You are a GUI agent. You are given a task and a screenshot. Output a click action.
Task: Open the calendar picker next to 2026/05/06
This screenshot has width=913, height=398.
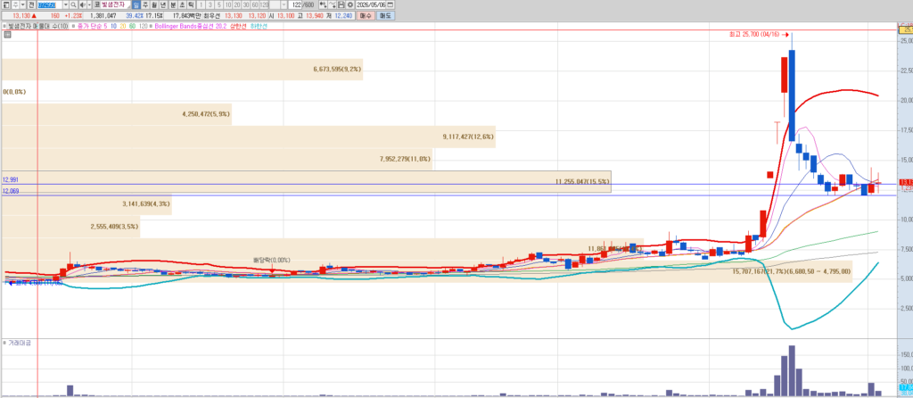[x=390, y=4]
